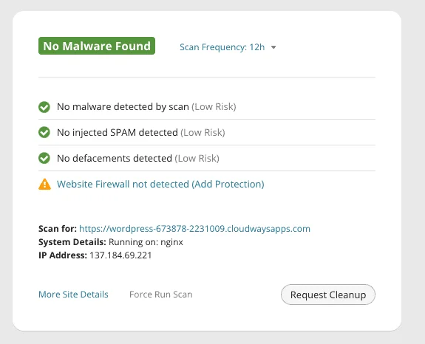Click the Request Cleanup button

[328, 295]
